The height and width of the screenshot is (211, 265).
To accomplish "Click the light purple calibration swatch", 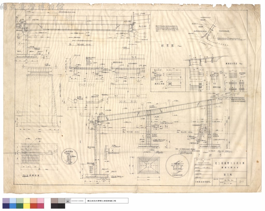I will 6,201.
